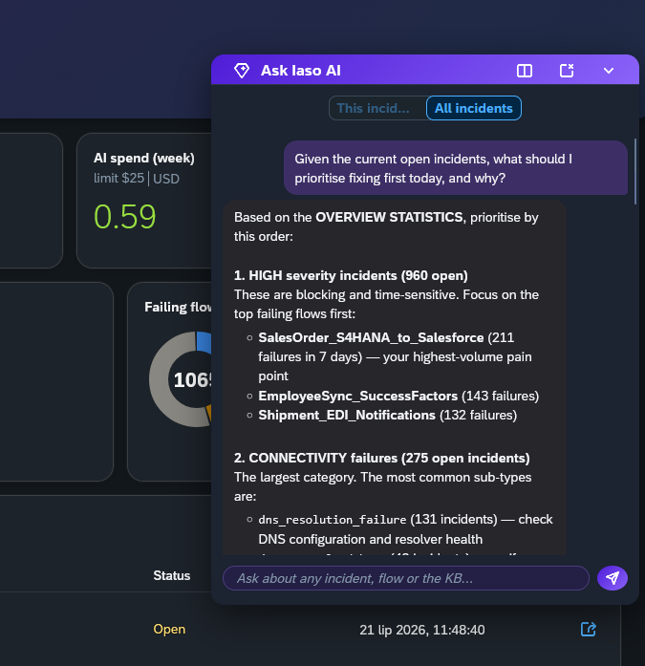Select EmployeeSync_SuccessFactors flow name
Viewport: 645px width, 666px height.
click(358, 396)
